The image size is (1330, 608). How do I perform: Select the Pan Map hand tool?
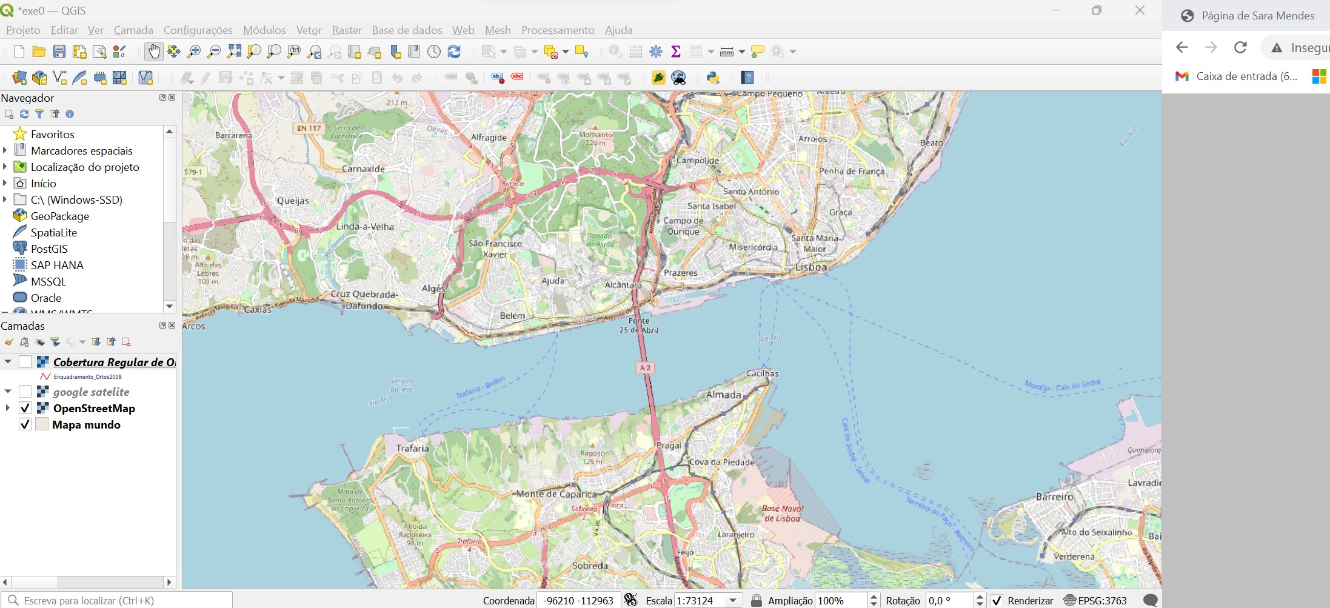(x=153, y=52)
